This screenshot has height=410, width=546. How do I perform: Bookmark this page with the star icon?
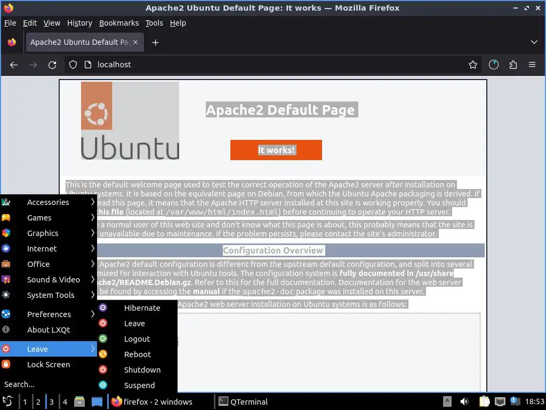click(x=472, y=65)
